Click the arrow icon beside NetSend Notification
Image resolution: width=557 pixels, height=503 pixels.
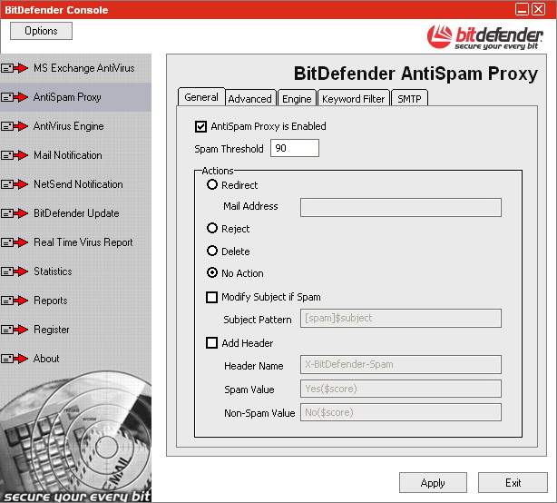(15, 184)
